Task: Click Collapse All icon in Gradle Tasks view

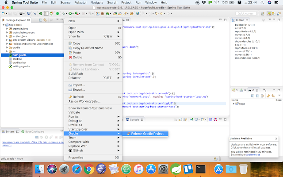Action: 257,96
